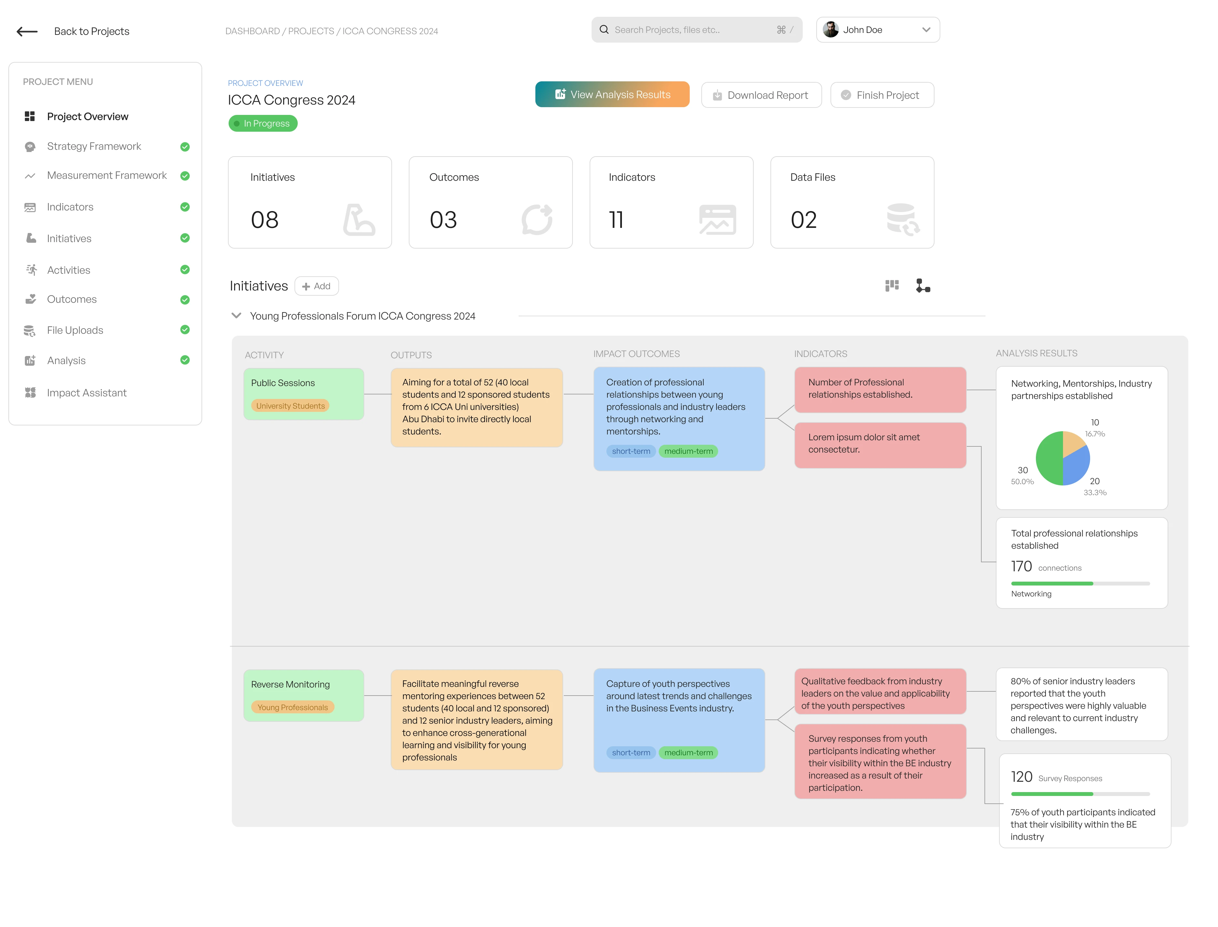Viewport: 1218px width, 927px height.
Task: Click the Data Files card database icon
Action: pyautogui.click(x=903, y=219)
